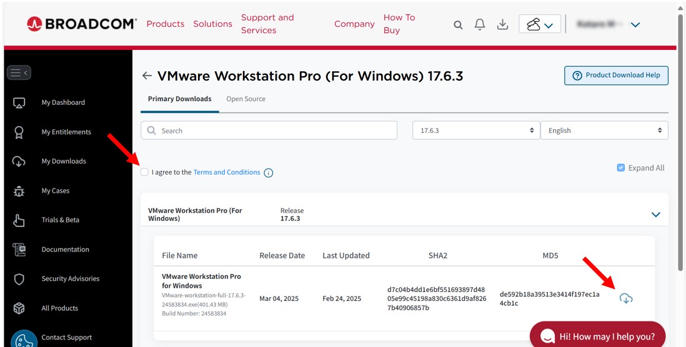
Task: Switch to the Open Source tab
Action: coord(246,99)
